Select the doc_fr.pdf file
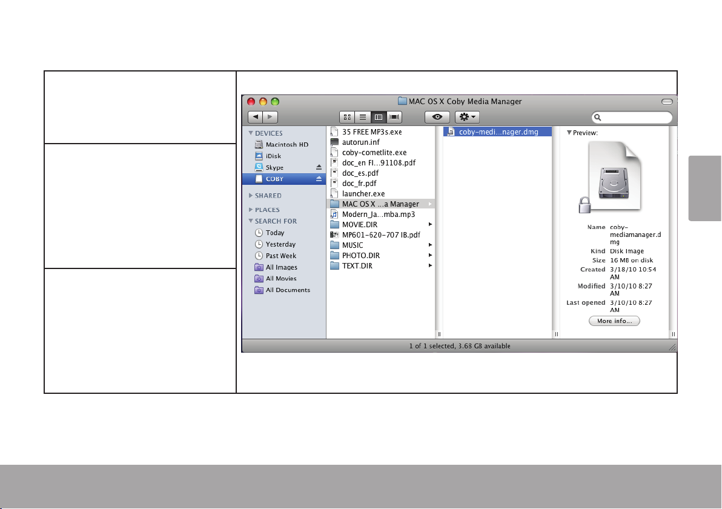This screenshot has width=722, height=509. (x=381, y=184)
